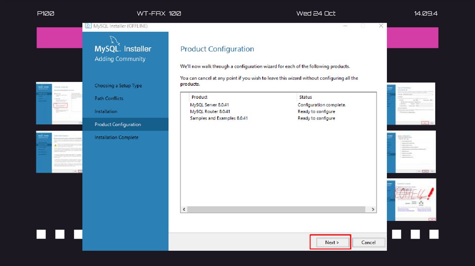Click the scroll left arrow of product list
This screenshot has height=266, width=475.
point(184,209)
